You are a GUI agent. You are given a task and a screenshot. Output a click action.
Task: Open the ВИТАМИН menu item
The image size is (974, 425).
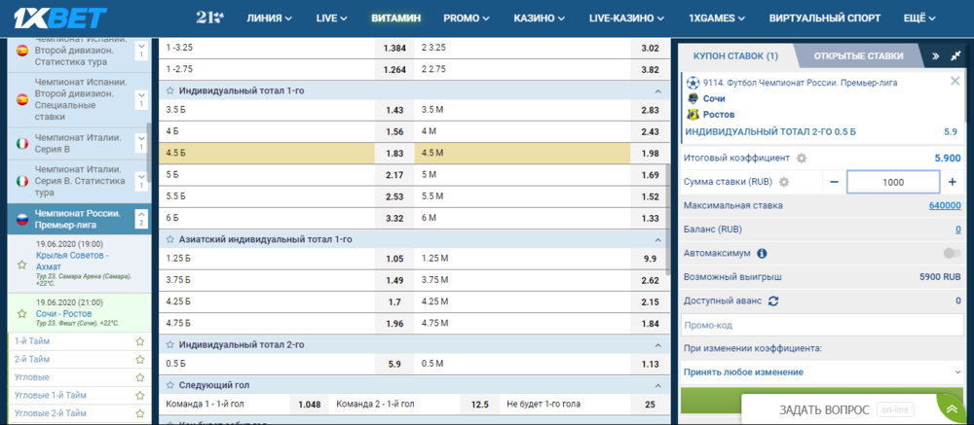(395, 18)
